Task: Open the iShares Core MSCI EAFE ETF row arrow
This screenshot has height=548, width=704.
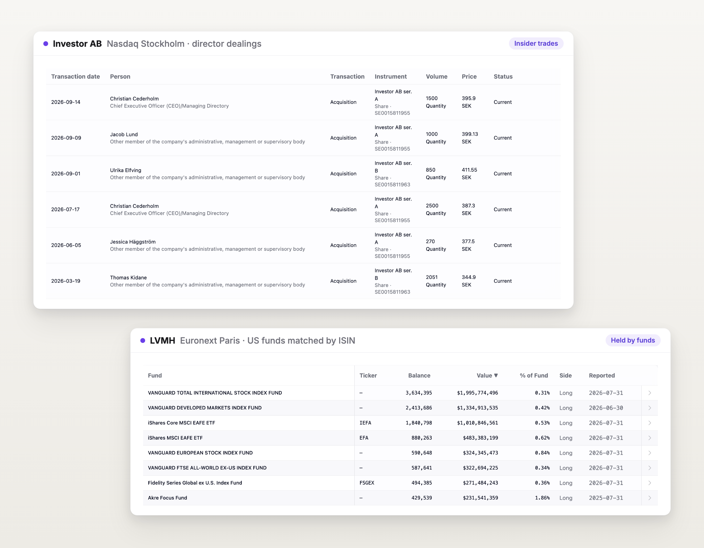Action: pos(650,423)
